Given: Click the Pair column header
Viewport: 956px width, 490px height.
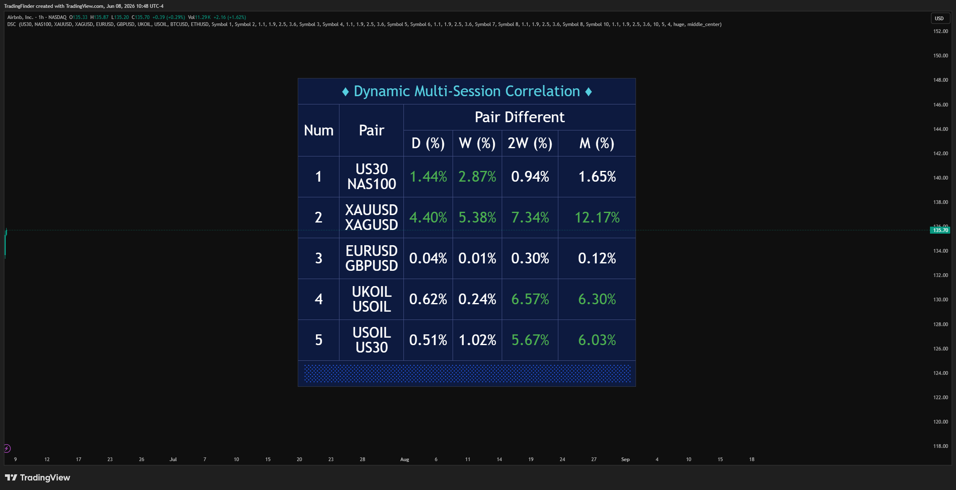Looking at the screenshot, I should (x=371, y=130).
